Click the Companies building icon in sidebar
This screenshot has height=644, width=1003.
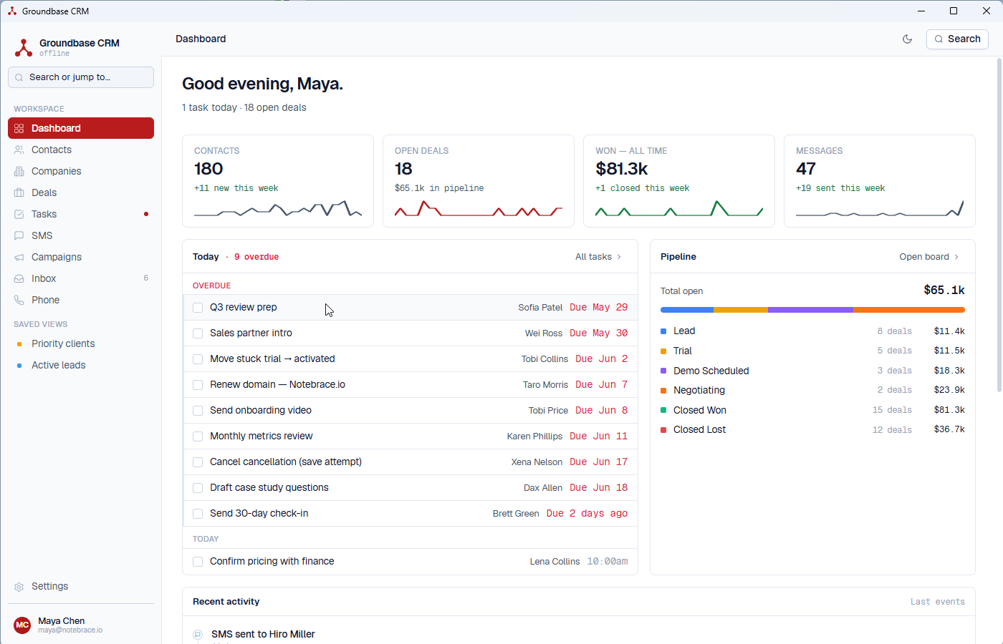19,171
